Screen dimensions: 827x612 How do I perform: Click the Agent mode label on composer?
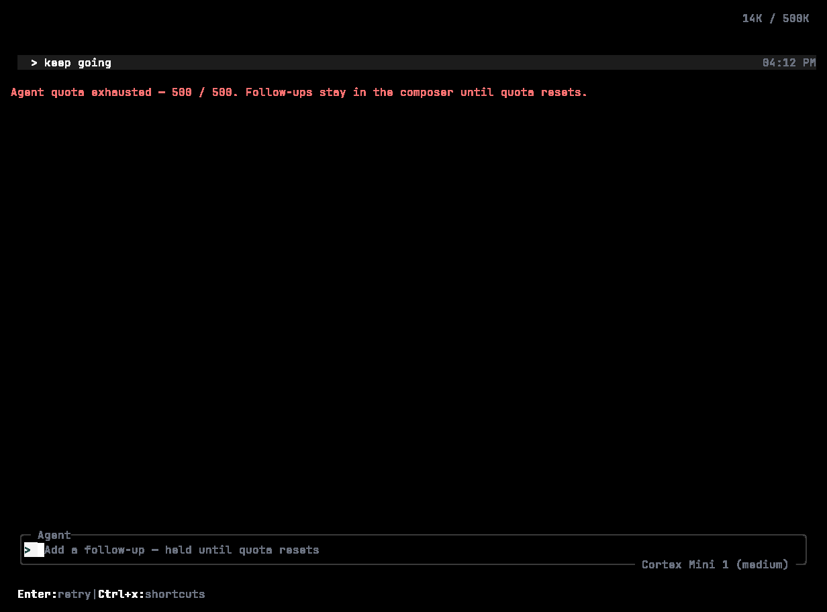(54, 535)
